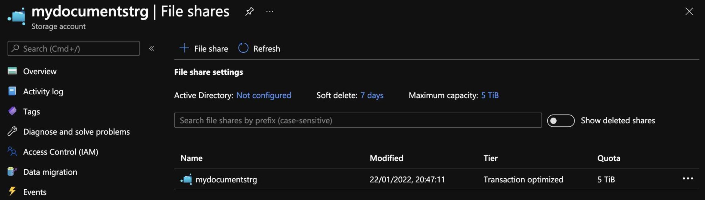The image size is (705, 200).
Task: Click the Events lightning icon
Action: tap(12, 191)
